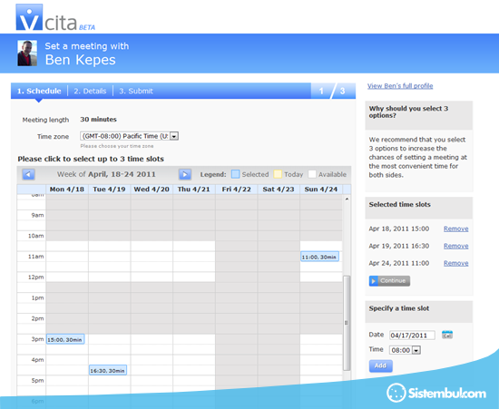Remove the Apr 24, 2011 11:00 slot
This screenshot has width=499, height=409.
pyautogui.click(x=456, y=263)
